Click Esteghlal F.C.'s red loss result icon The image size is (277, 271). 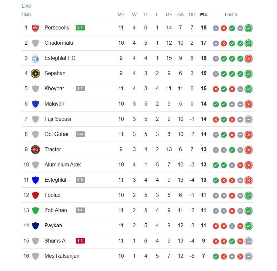click(248, 58)
